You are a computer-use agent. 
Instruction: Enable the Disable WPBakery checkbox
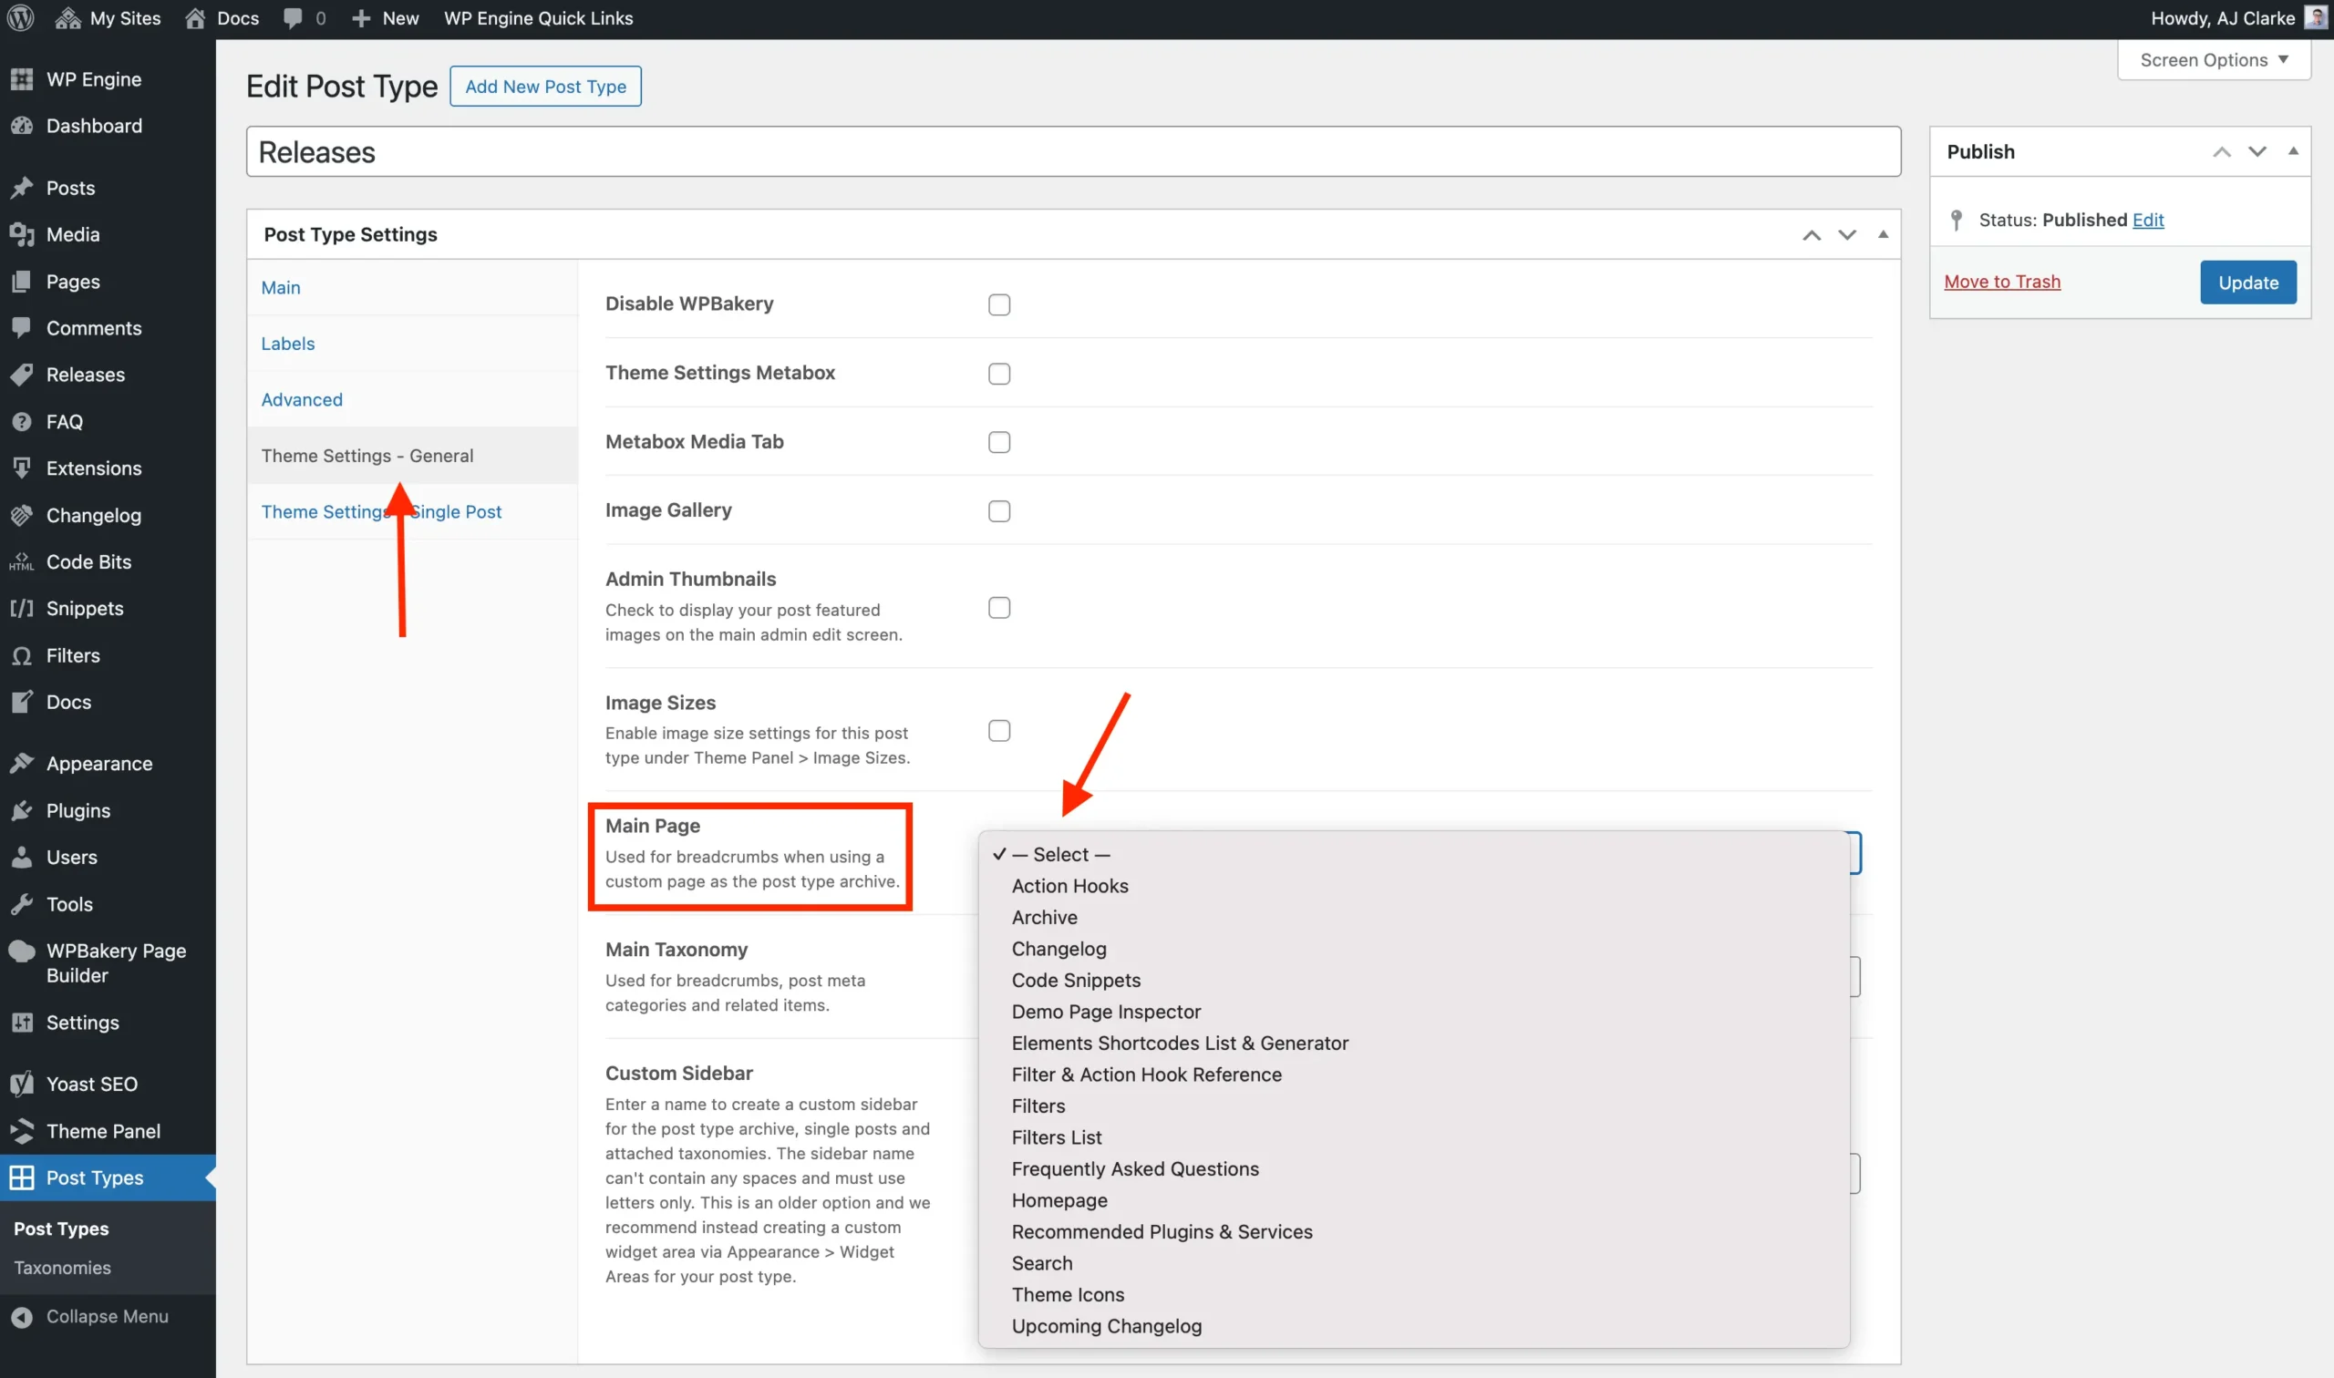(x=999, y=304)
